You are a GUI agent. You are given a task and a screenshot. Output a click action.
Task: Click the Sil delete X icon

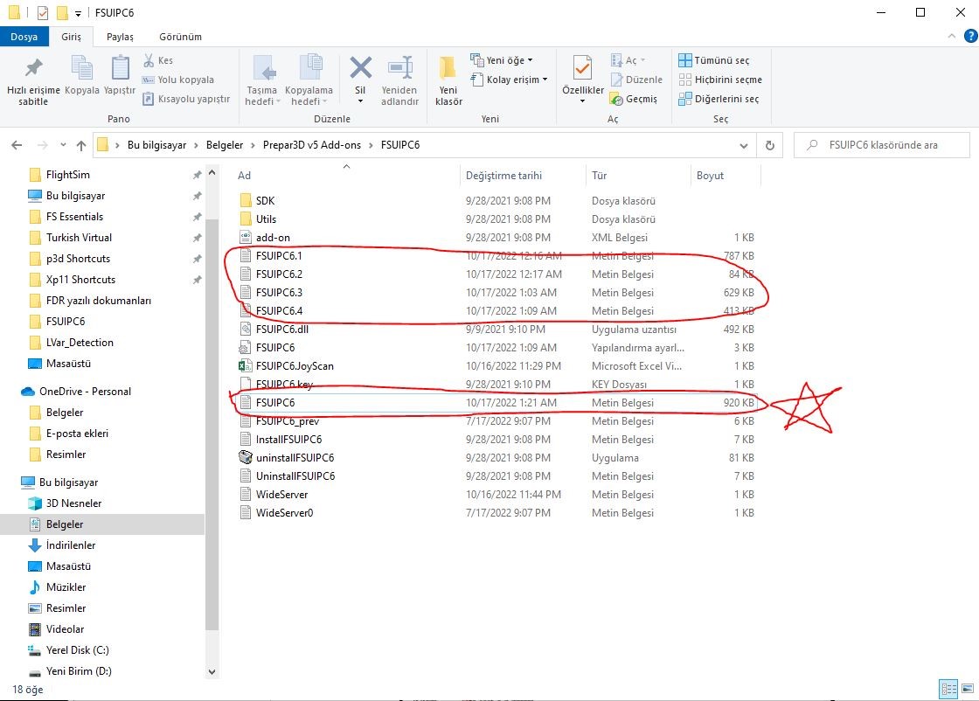point(360,69)
